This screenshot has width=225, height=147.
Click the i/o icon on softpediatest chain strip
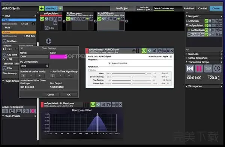(x=60, y=19)
